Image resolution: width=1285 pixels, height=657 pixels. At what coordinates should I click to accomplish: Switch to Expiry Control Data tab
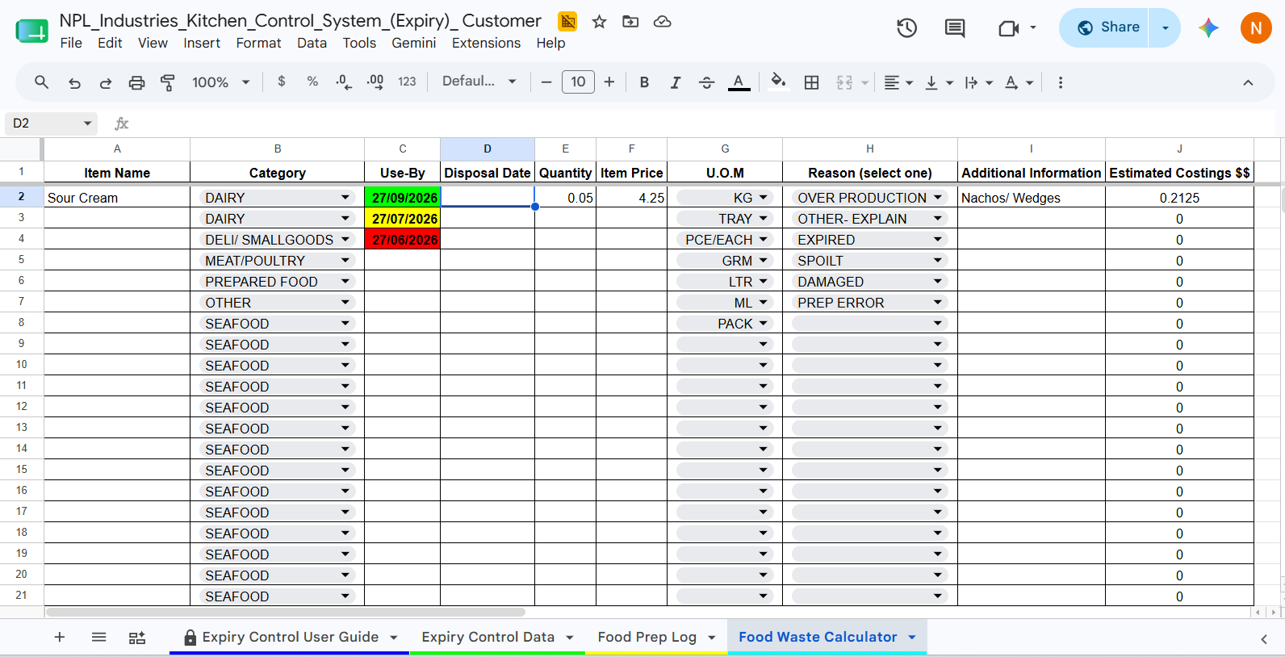coord(488,637)
